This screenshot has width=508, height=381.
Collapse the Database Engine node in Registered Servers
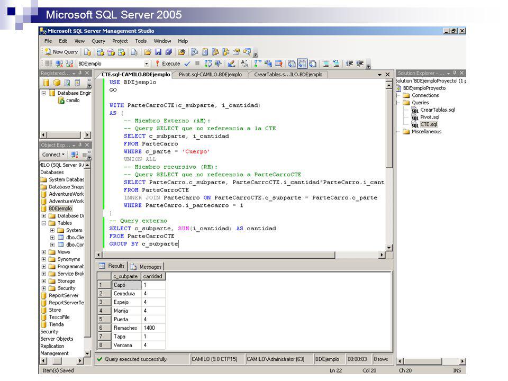(44, 93)
